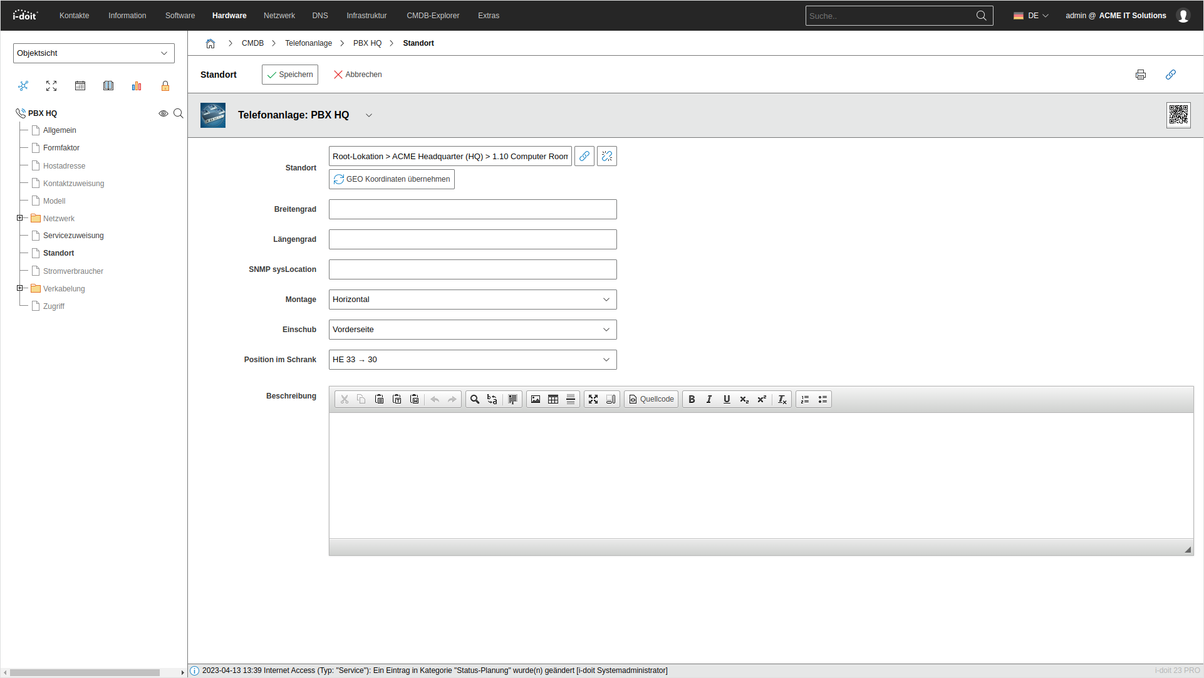Open the Montage dropdown
Screen dimensions: 1204x678
tap(472, 300)
